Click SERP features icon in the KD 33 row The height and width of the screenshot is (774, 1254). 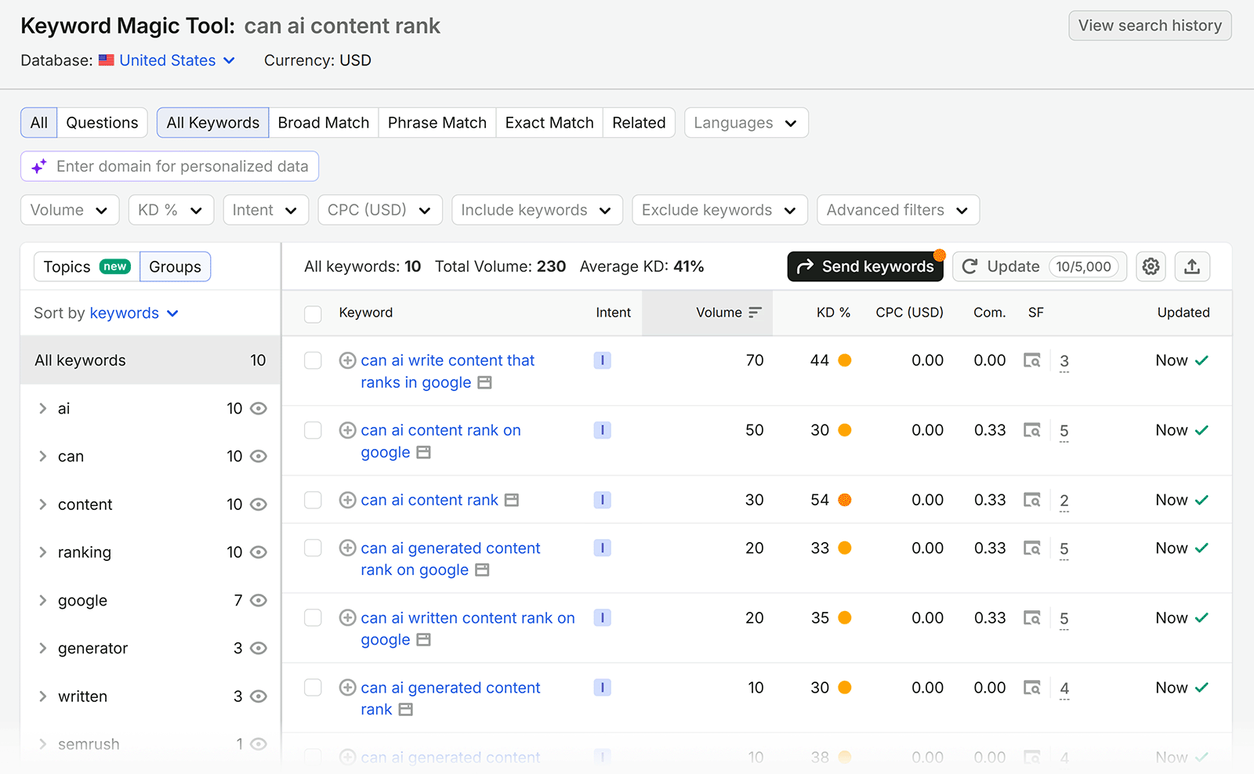tap(1032, 548)
